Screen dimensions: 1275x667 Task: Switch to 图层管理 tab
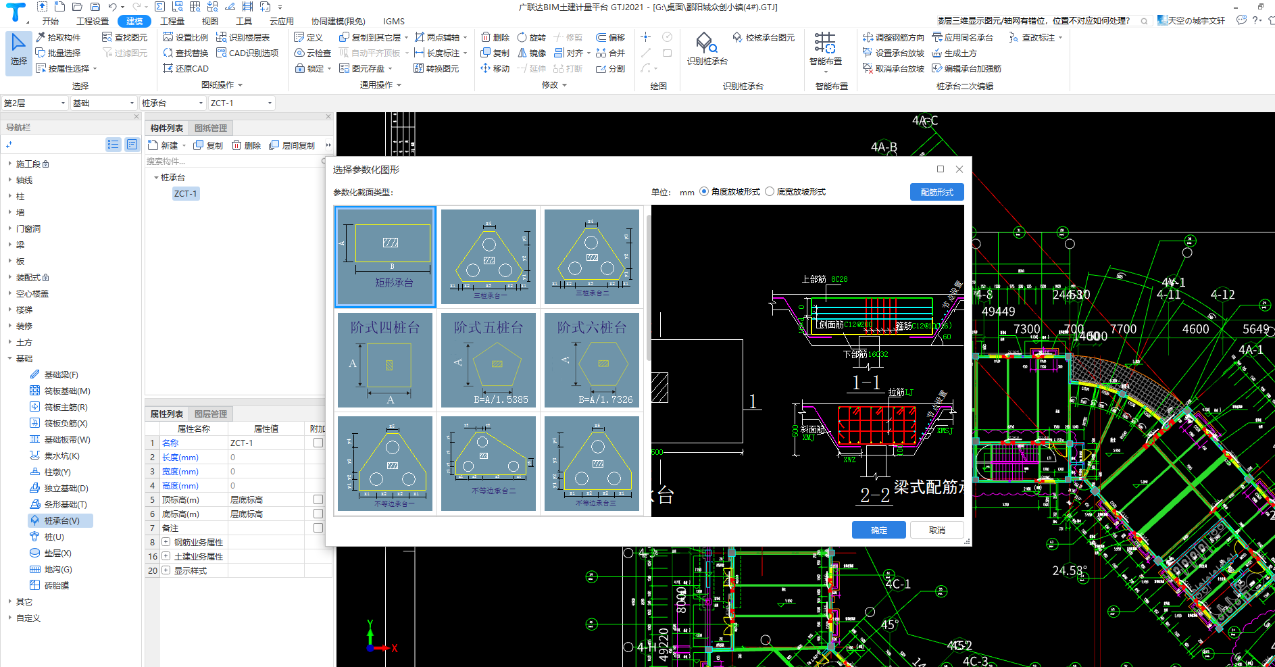click(211, 414)
